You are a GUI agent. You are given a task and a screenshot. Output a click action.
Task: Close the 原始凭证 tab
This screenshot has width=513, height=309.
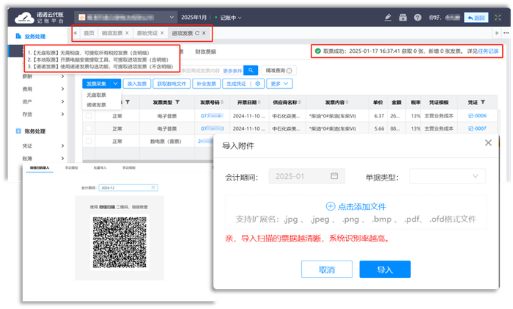point(162,33)
